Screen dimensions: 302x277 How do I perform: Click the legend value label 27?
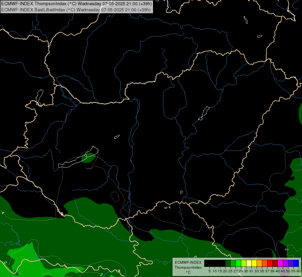click(x=236, y=271)
